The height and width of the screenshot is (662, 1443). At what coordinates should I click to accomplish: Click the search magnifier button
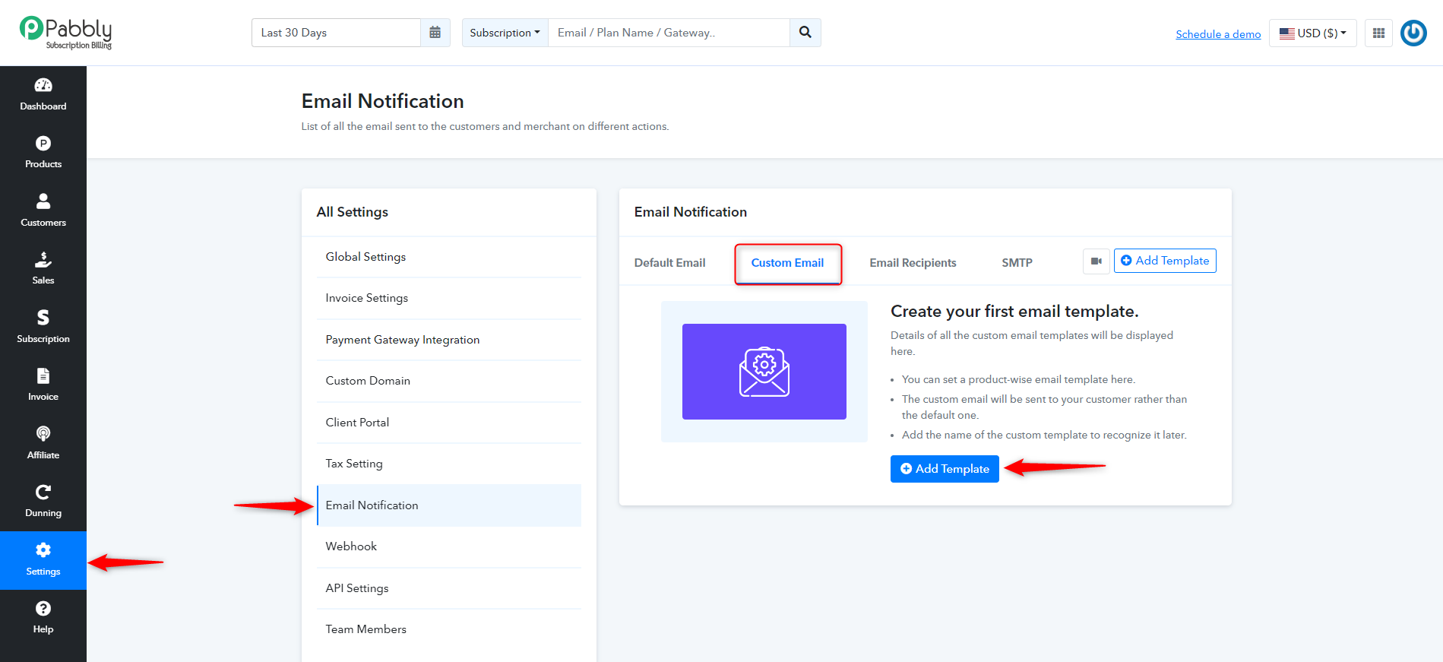pos(805,33)
